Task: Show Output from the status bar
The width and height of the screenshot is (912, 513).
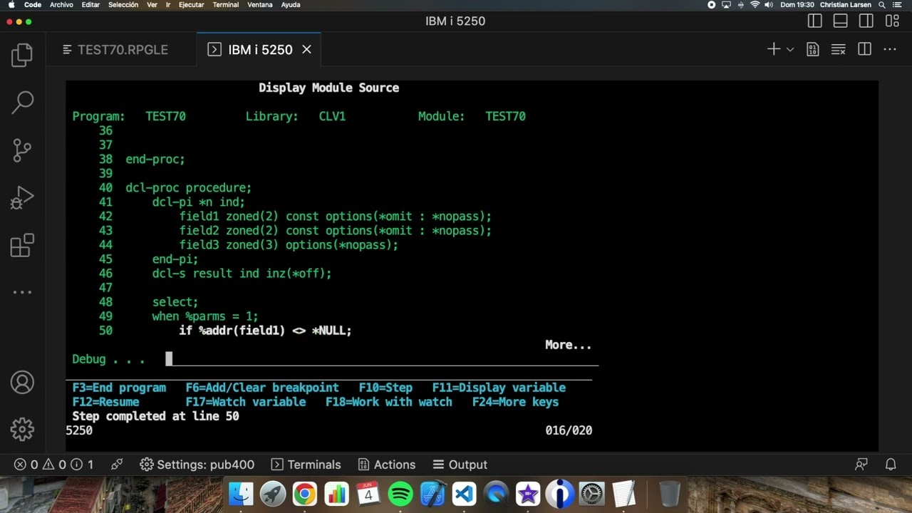Action: coord(460,465)
